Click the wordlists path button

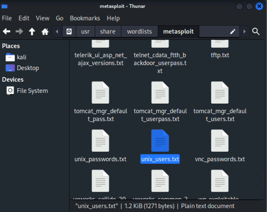point(139,31)
